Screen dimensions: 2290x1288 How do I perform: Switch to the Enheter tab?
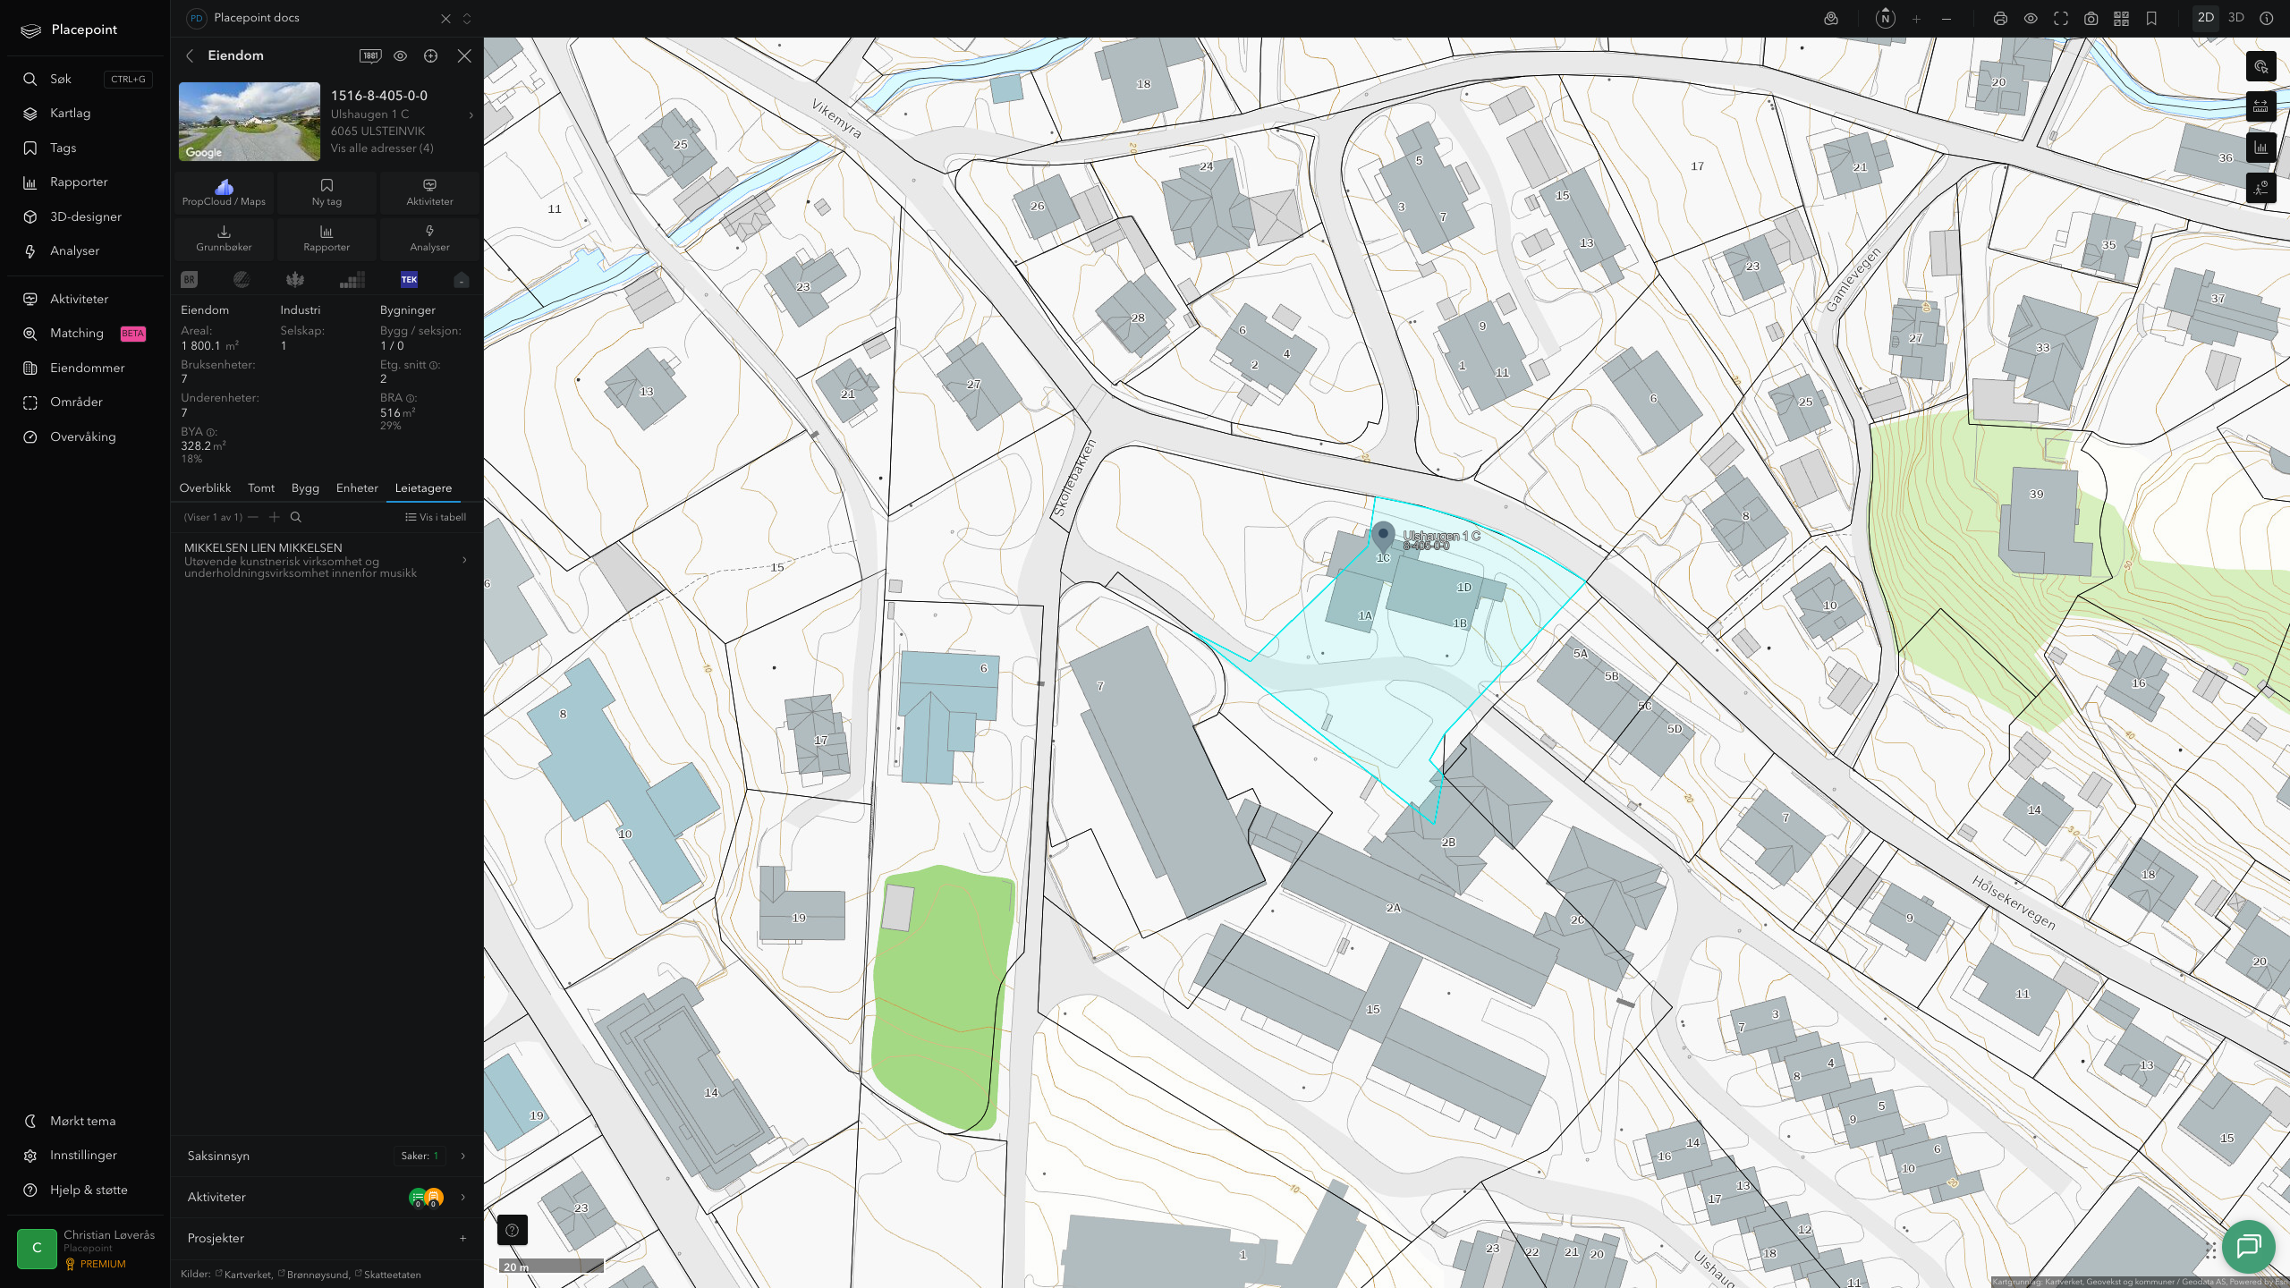click(x=357, y=488)
